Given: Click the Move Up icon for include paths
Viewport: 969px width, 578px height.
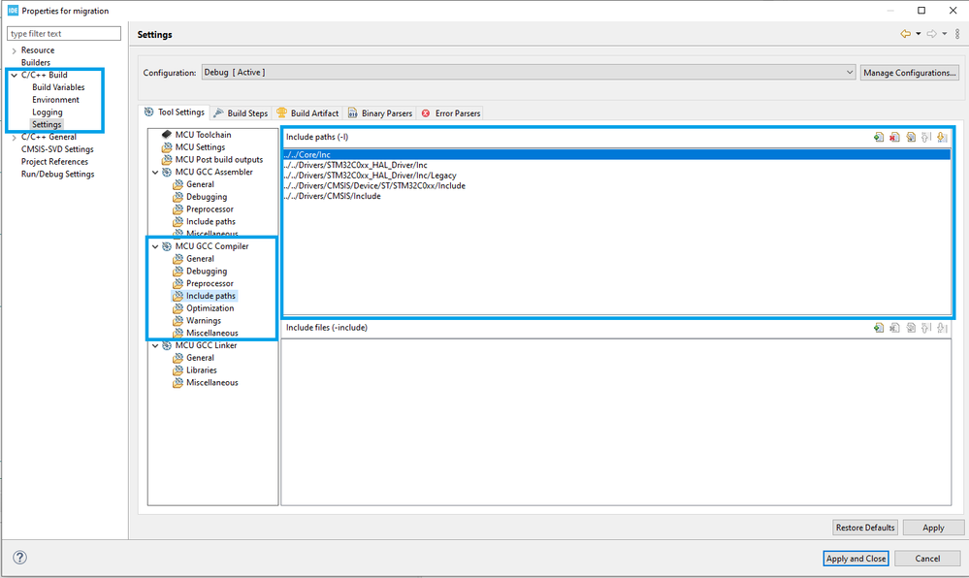Looking at the screenshot, I should pos(925,138).
